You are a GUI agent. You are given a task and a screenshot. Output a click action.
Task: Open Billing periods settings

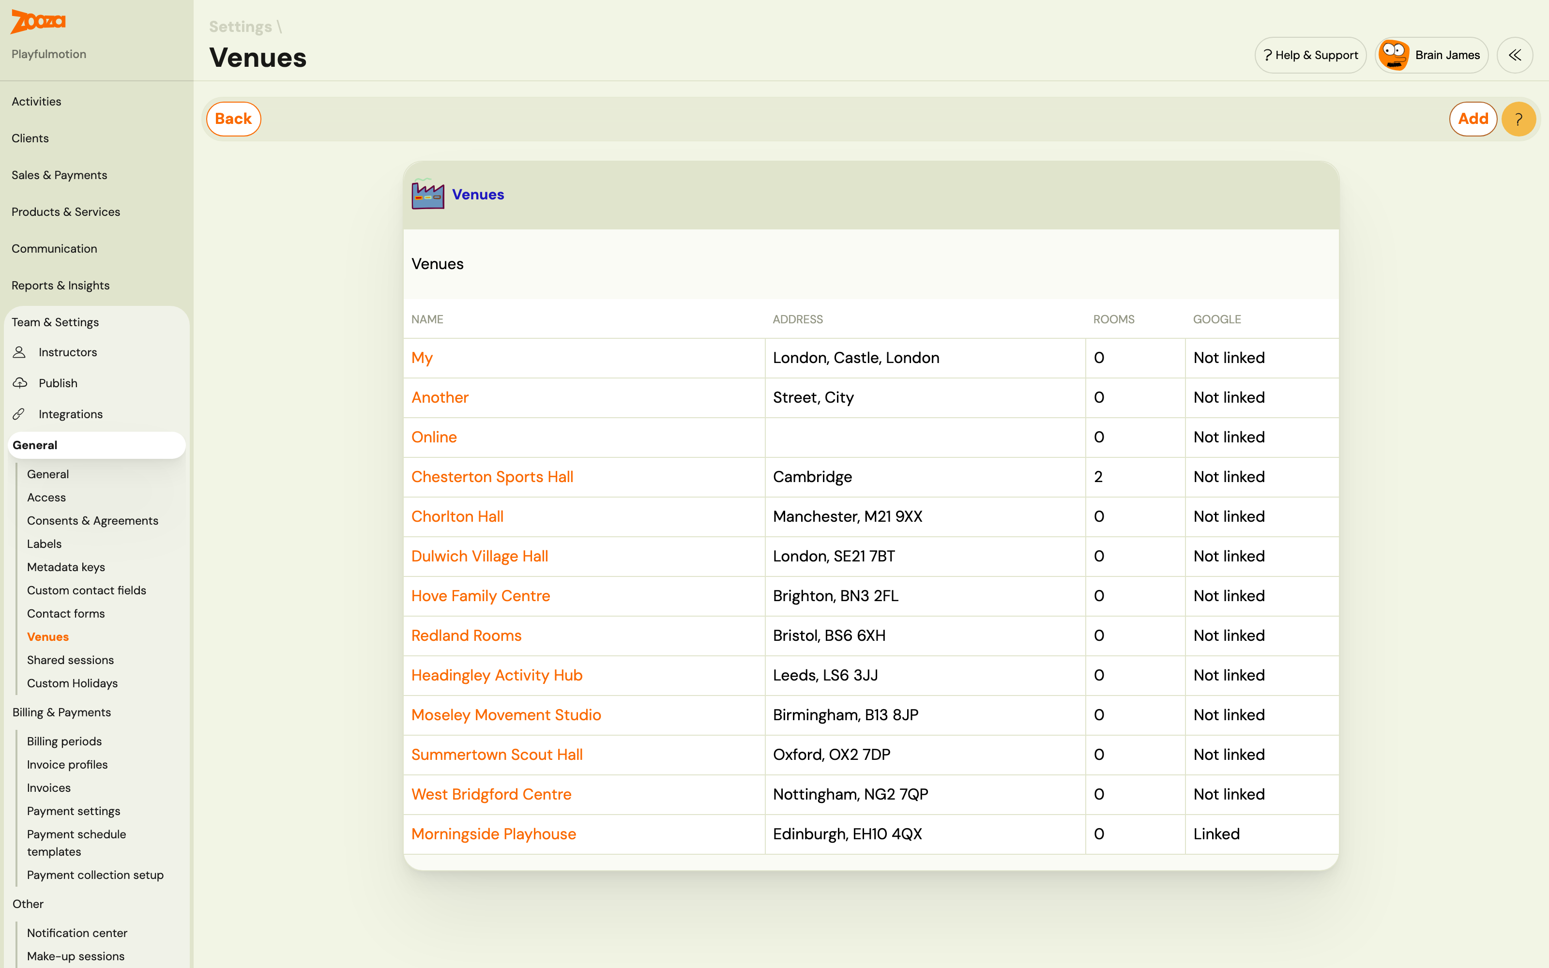(64, 741)
